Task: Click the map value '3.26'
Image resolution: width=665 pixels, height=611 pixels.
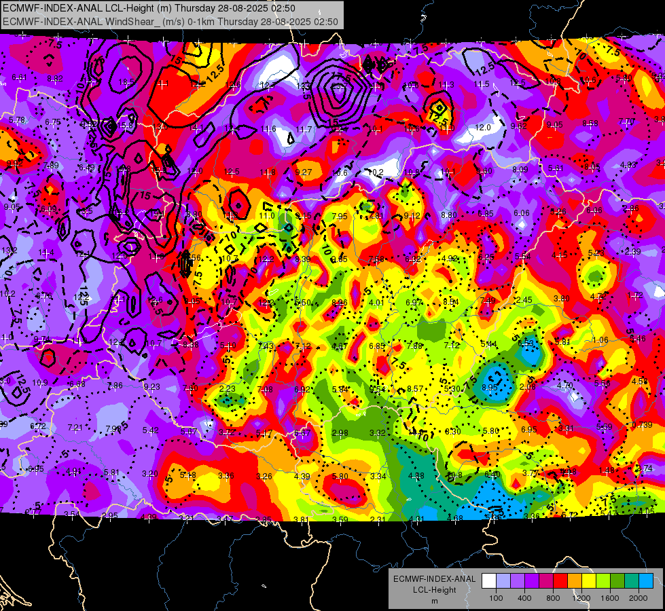Action: pos(264,476)
